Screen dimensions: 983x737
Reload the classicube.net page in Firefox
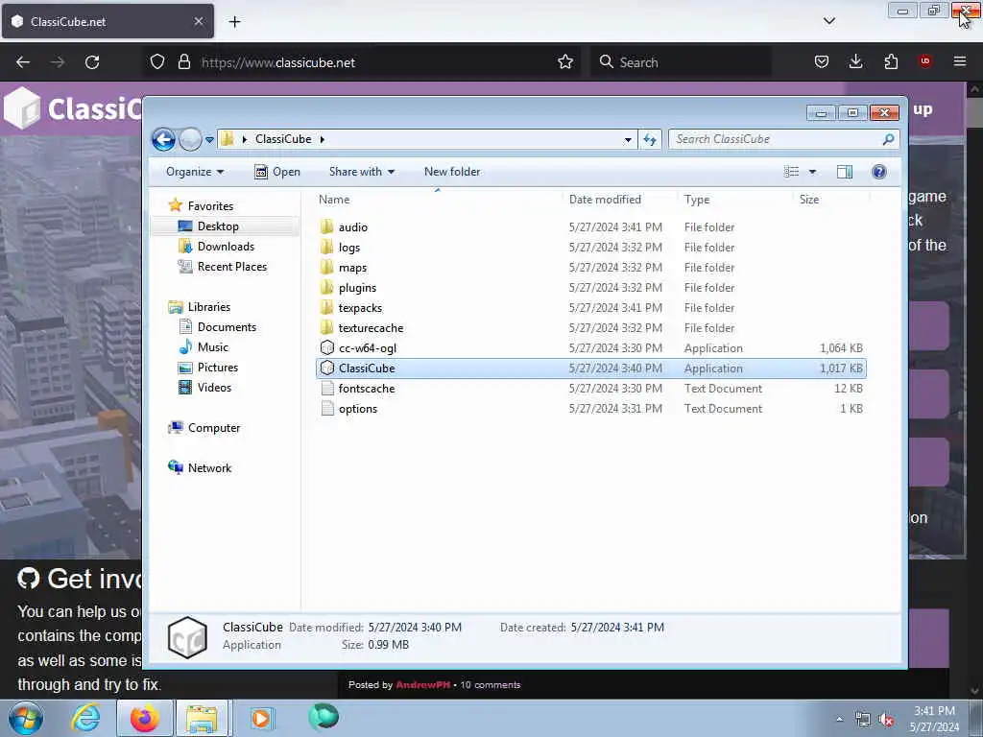[x=92, y=62]
